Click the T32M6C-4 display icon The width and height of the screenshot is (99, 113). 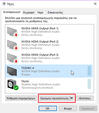(12, 71)
